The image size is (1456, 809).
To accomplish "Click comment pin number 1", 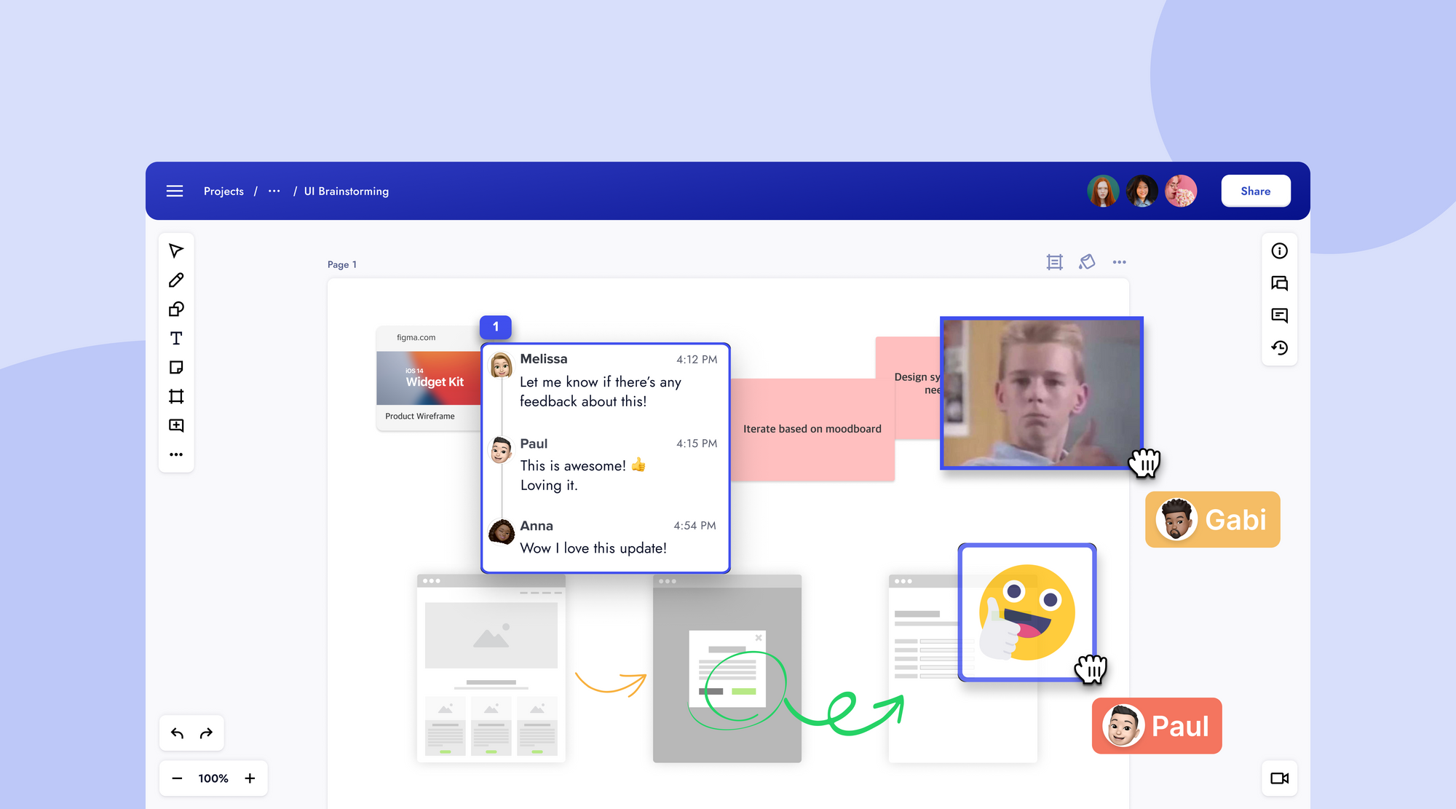I will click(x=496, y=327).
